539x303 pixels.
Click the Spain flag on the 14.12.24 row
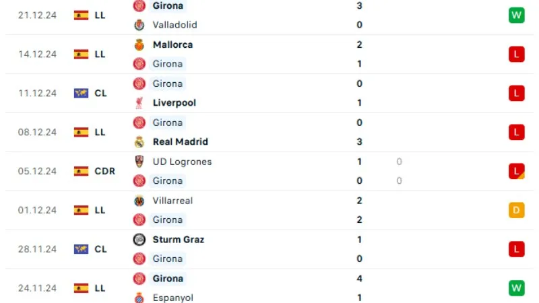tap(81, 55)
